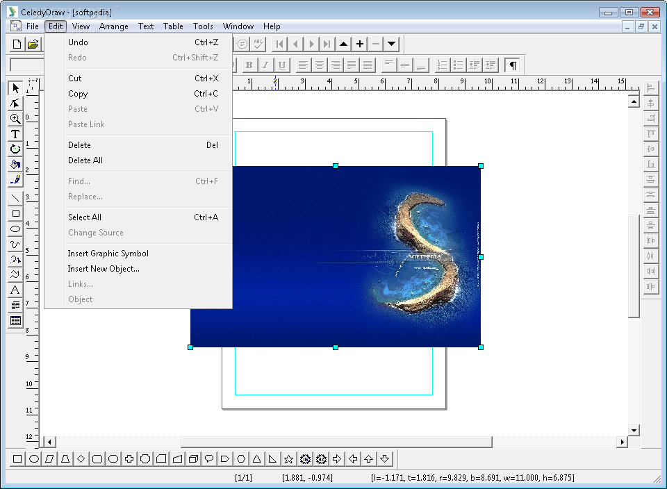
Task: Insert a trapezoid shape from bottom bar
Action: [65, 459]
